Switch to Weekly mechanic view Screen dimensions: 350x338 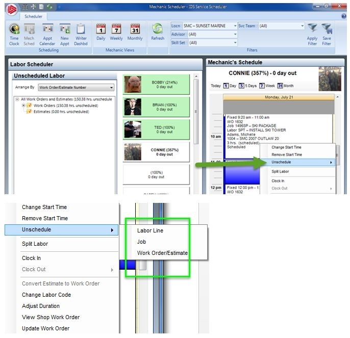click(x=116, y=32)
